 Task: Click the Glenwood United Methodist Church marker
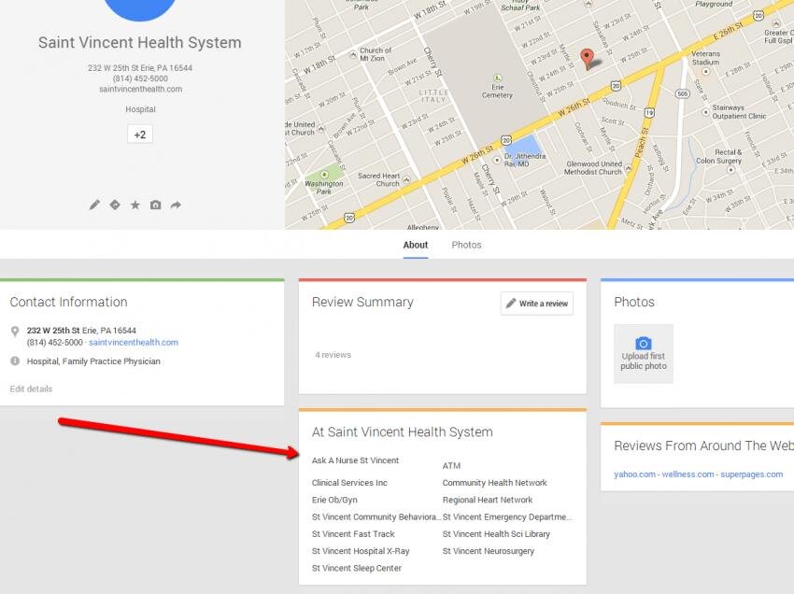(x=629, y=169)
